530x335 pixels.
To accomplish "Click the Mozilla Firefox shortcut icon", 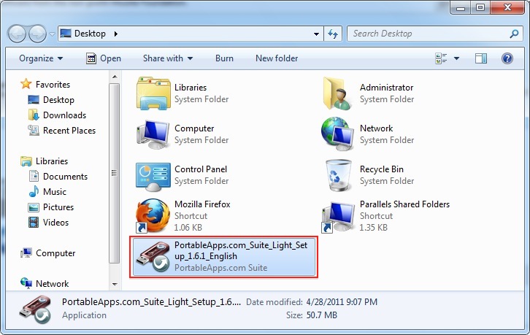I will coord(153,215).
